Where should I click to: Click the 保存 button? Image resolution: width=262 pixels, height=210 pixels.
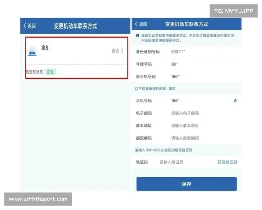pyautogui.click(x=186, y=184)
